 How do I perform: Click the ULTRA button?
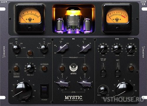click(16, 74)
